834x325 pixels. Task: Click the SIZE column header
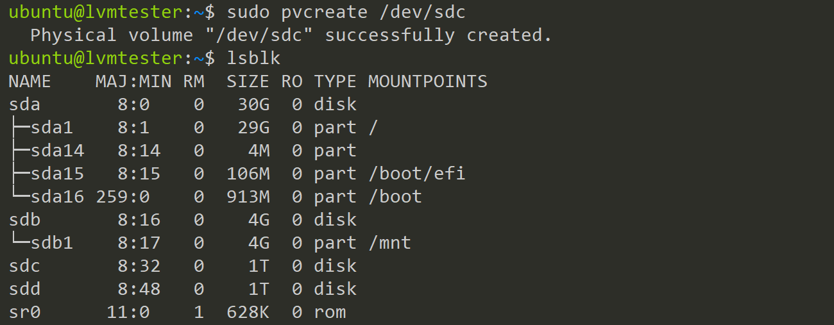[248, 81]
